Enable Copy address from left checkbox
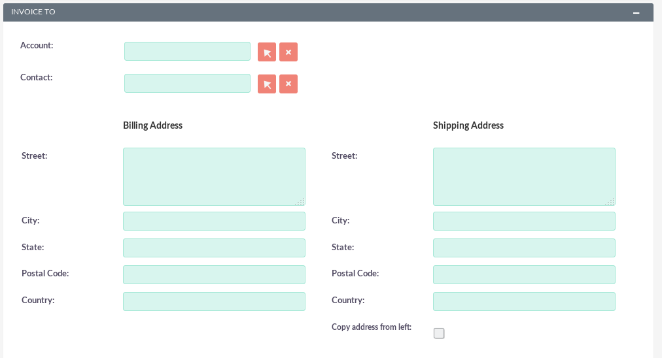This screenshot has width=662, height=358. (x=439, y=333)
